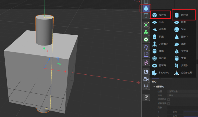The image size is (198, 117).
Task: Toggle the 保留更改 checkbox
Action: pos(169,99)
